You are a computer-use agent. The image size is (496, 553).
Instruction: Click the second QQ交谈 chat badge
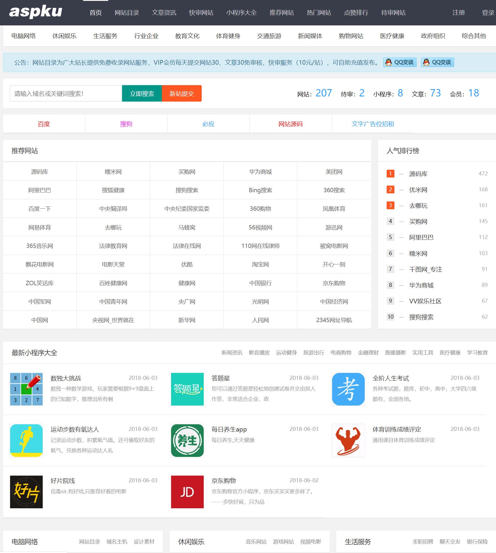[x=437, y=62]
